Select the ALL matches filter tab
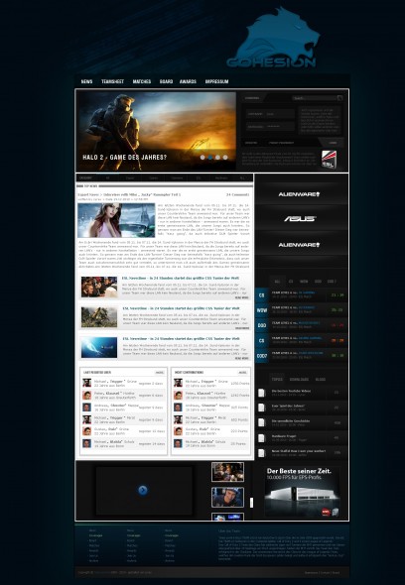This screenshot has height=585, width=405. [x=277, y=282]
